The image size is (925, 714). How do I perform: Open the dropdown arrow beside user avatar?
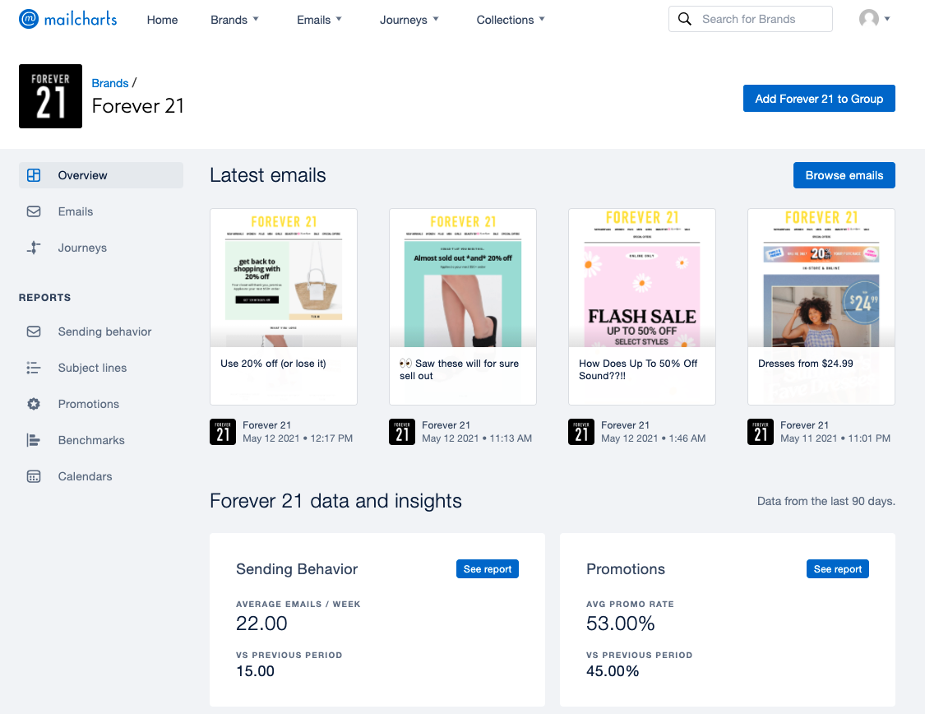click(887, 19)
